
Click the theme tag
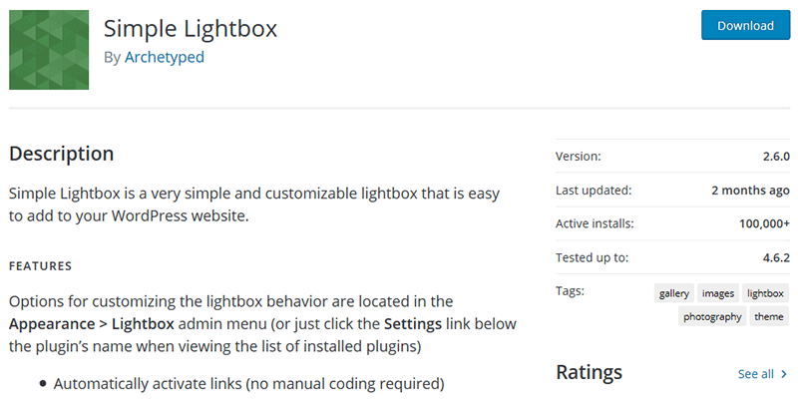[x=769, y=316]
